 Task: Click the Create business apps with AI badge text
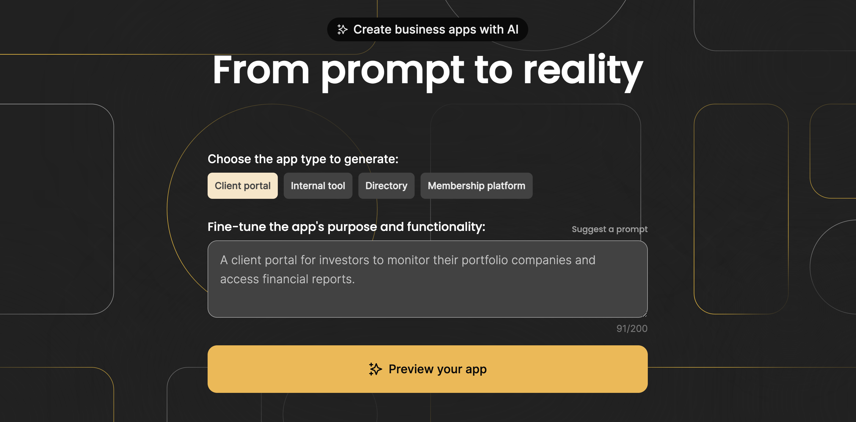point(435,29)
